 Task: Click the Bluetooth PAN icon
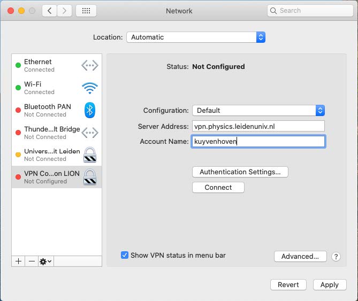pos(90,110)
